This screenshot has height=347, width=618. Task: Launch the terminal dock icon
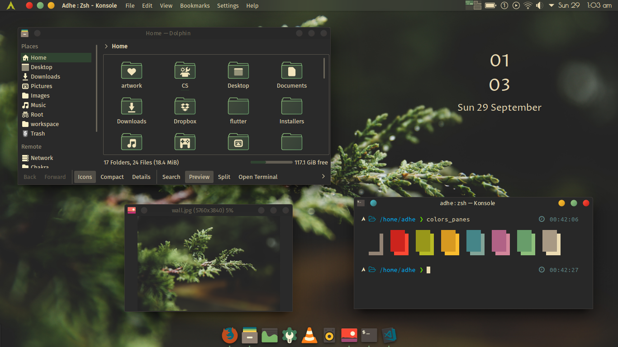coord(369,335)
